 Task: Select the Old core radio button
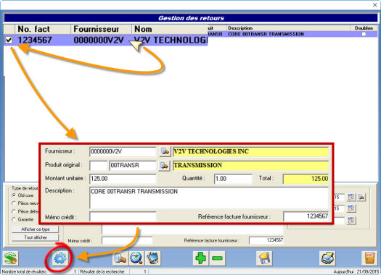(x=14, y=195)
